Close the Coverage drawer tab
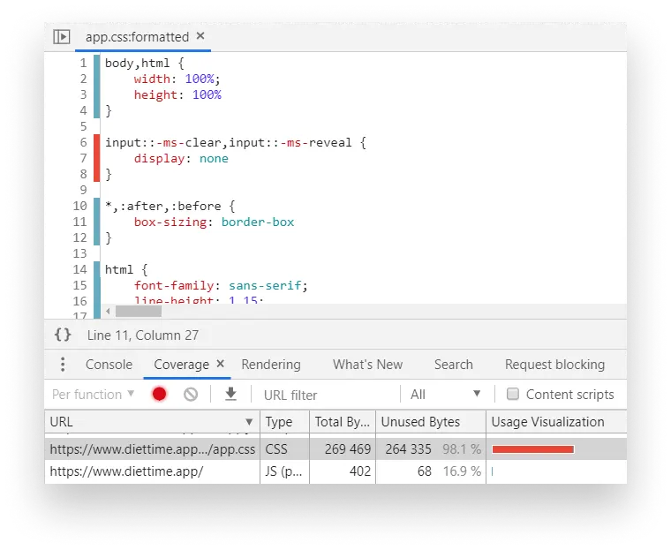671x550 pixels. point(221,364)
